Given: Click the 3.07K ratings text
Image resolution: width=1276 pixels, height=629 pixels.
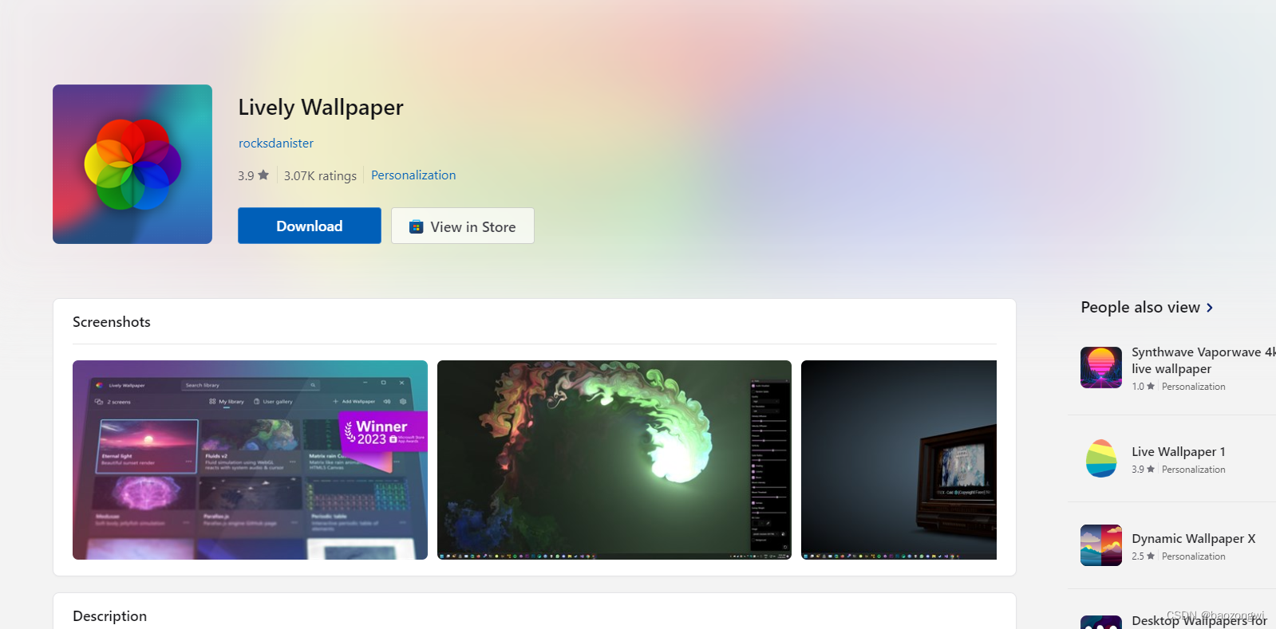Looking at the screenshot, I should 320,175.
